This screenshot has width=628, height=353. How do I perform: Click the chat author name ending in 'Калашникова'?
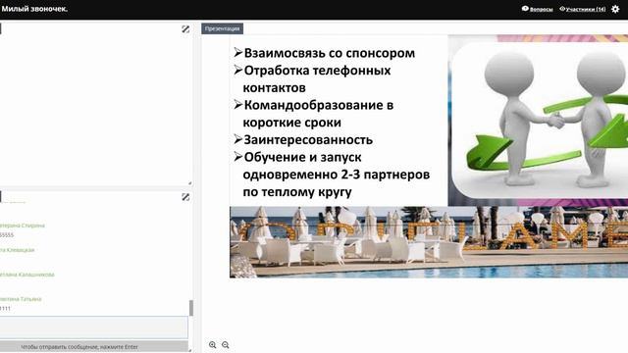pos(26,275)
